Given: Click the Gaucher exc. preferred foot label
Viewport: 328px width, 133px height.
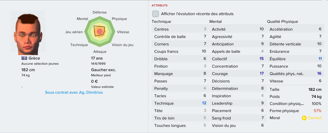Looking at the screenshot, I should [103, 70].
